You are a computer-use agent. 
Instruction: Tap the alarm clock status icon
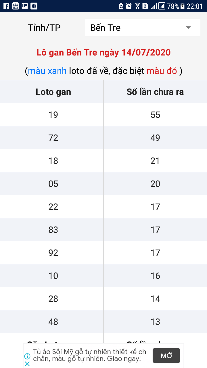coord(129,6)
